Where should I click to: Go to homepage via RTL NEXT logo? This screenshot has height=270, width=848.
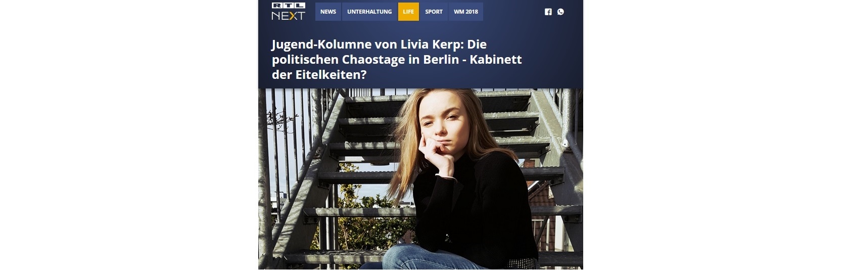coord(288,12)
